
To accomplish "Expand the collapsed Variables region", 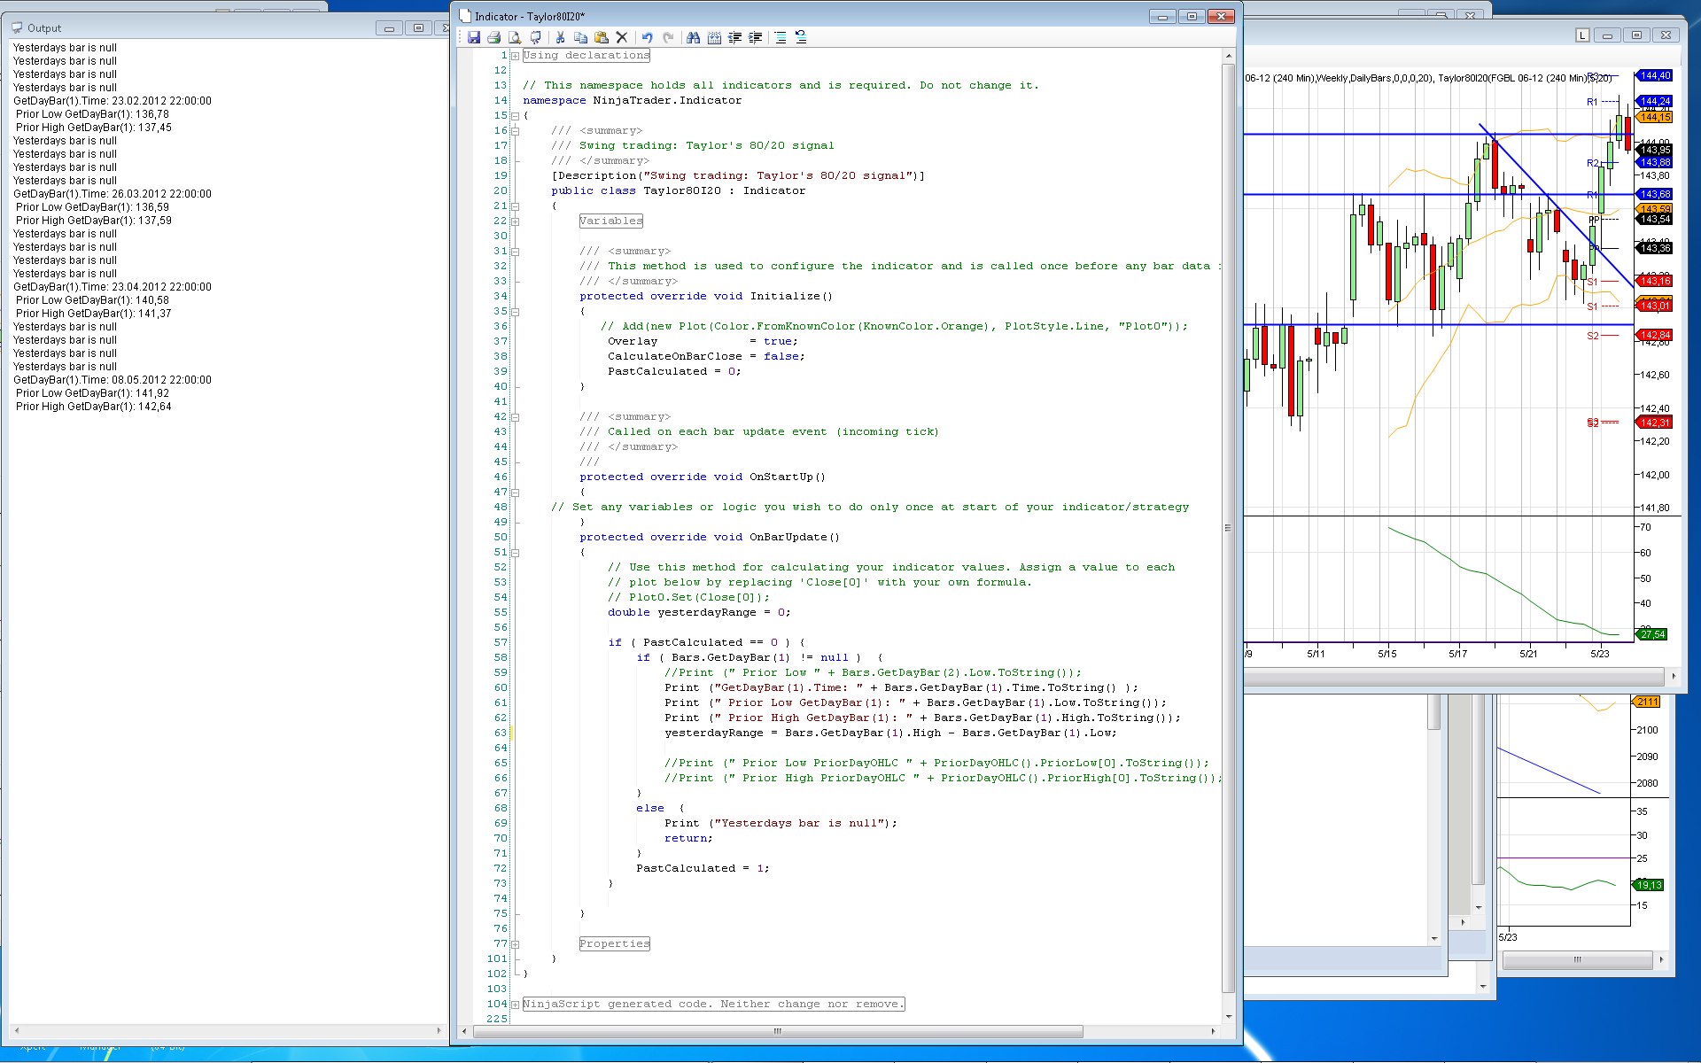I will [x=515, y=221].
